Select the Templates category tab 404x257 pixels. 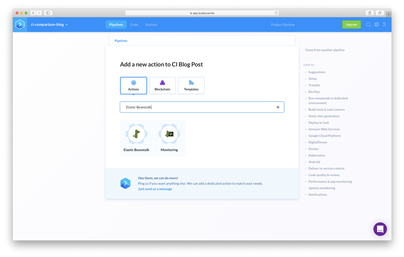pyautogui.click(x=191, y=86)
